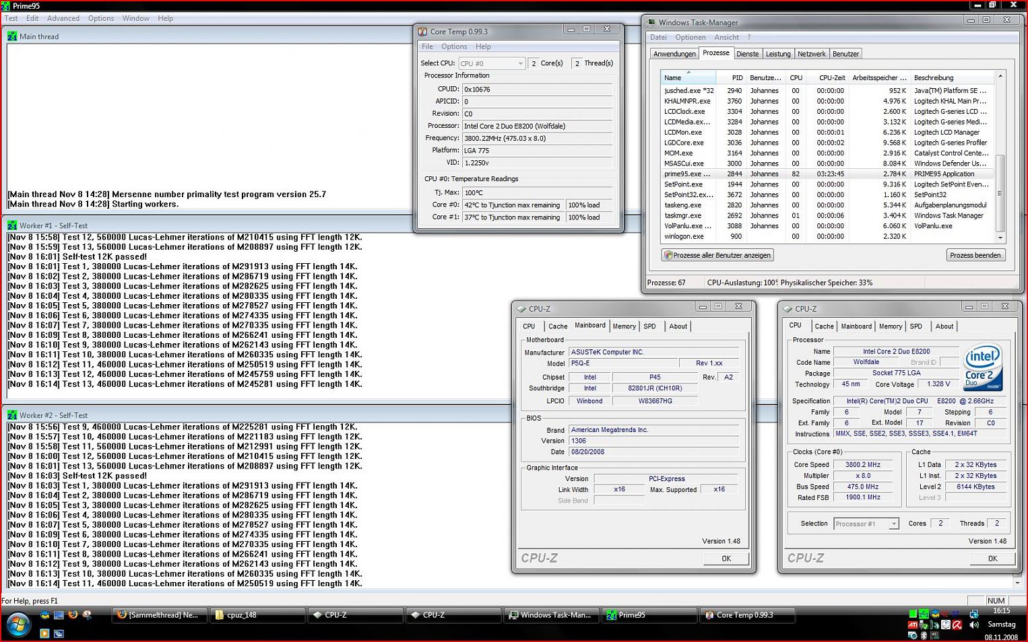This screenshot has height=642, width=1028.
Task: Sort processes by the CPU-Zeit column header
Action: tap(827, 77)
